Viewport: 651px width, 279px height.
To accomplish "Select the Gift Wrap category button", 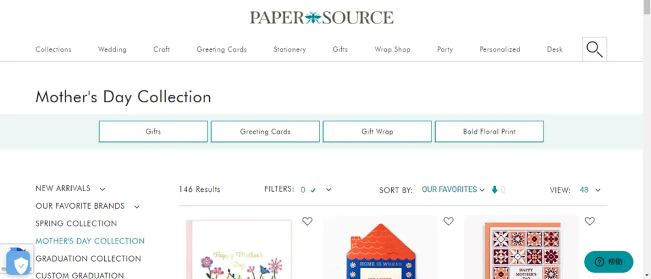I will [377, 132].
